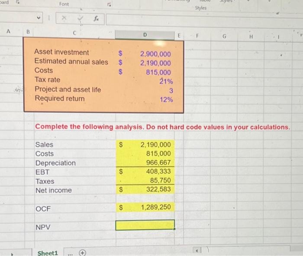Click the Depreciation label
The width and height of the screenshot is (303, 256).
[x=56, y=163]
